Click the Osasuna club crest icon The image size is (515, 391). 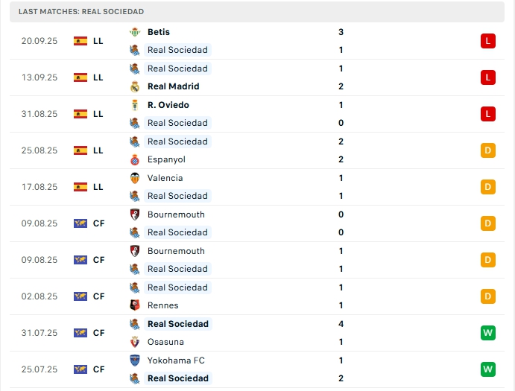(134, 342)
